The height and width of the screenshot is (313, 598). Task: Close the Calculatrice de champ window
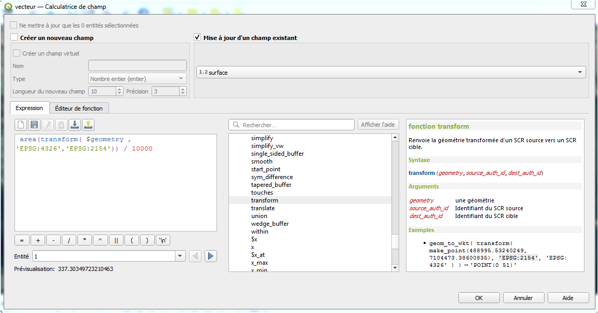coord(583,4)
